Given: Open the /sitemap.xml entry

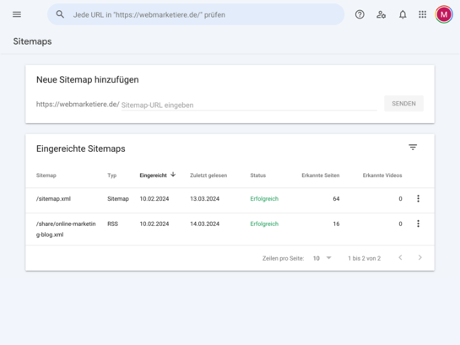Looking at the screenshot, I should pyautogui.click(x=53, y=199).
